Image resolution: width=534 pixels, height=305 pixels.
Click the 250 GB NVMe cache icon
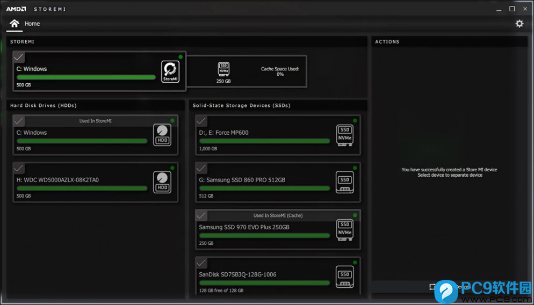coord(223,69)
